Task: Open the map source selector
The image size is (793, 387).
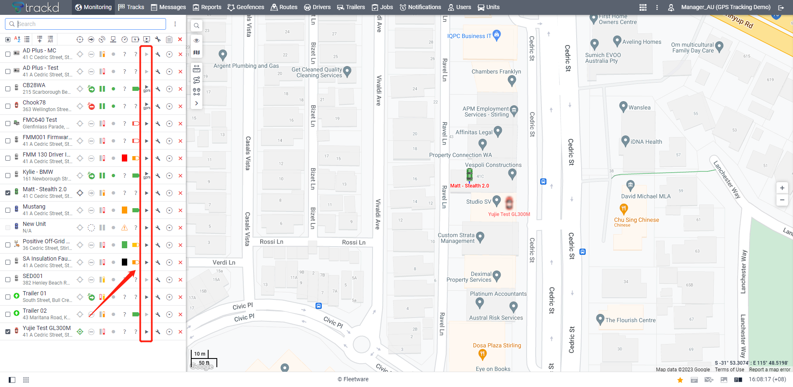Action: 197,52
